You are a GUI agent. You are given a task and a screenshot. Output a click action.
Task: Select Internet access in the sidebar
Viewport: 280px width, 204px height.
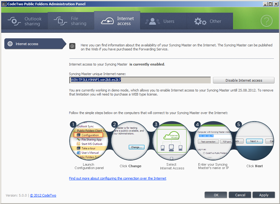click(35, 44)
